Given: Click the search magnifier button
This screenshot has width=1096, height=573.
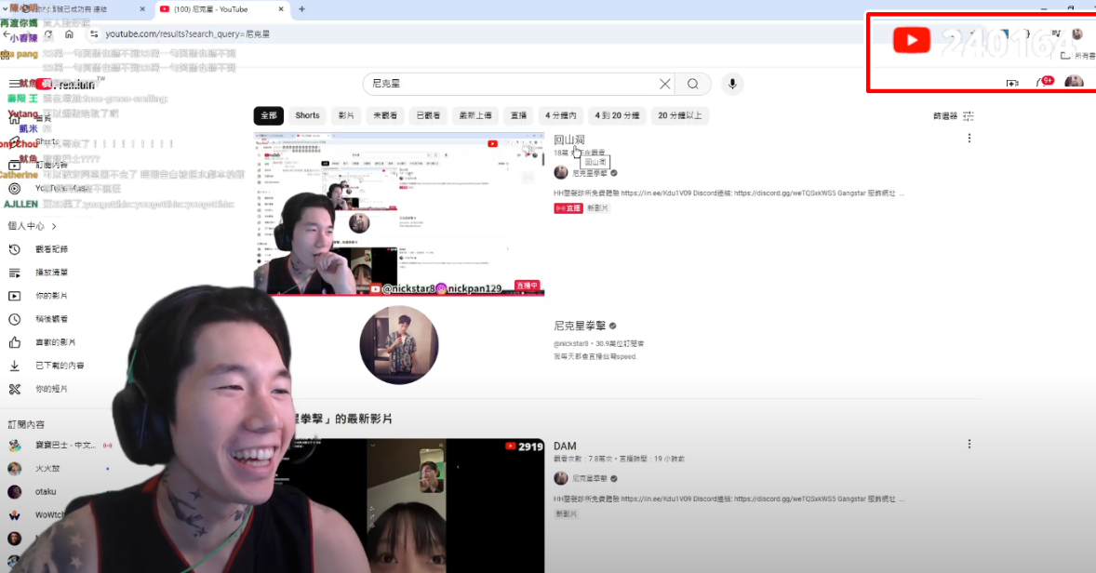Looking at the screenshot, I should [693, 84].
